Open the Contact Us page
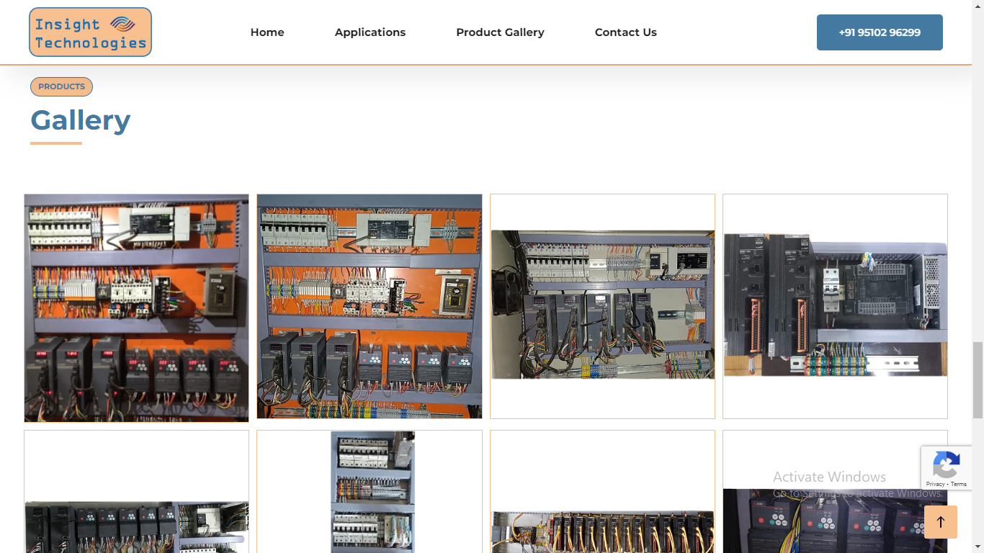This screenshot has width=984, height=553. pos(625,32)
